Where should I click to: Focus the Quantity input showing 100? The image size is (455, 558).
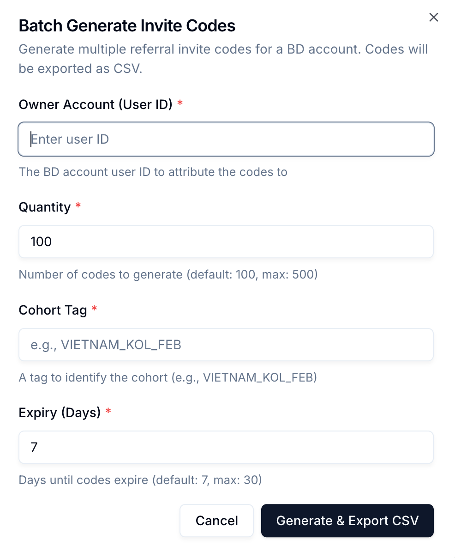226,242
